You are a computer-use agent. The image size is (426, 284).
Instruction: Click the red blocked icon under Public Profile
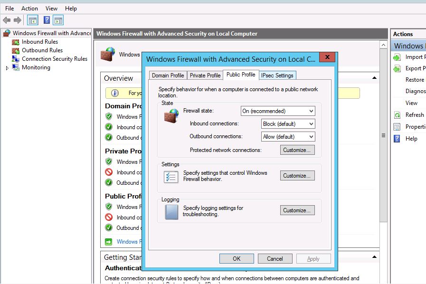109,217
